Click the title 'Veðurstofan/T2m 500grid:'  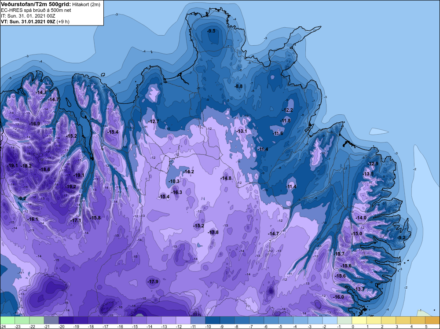point(36,4)
